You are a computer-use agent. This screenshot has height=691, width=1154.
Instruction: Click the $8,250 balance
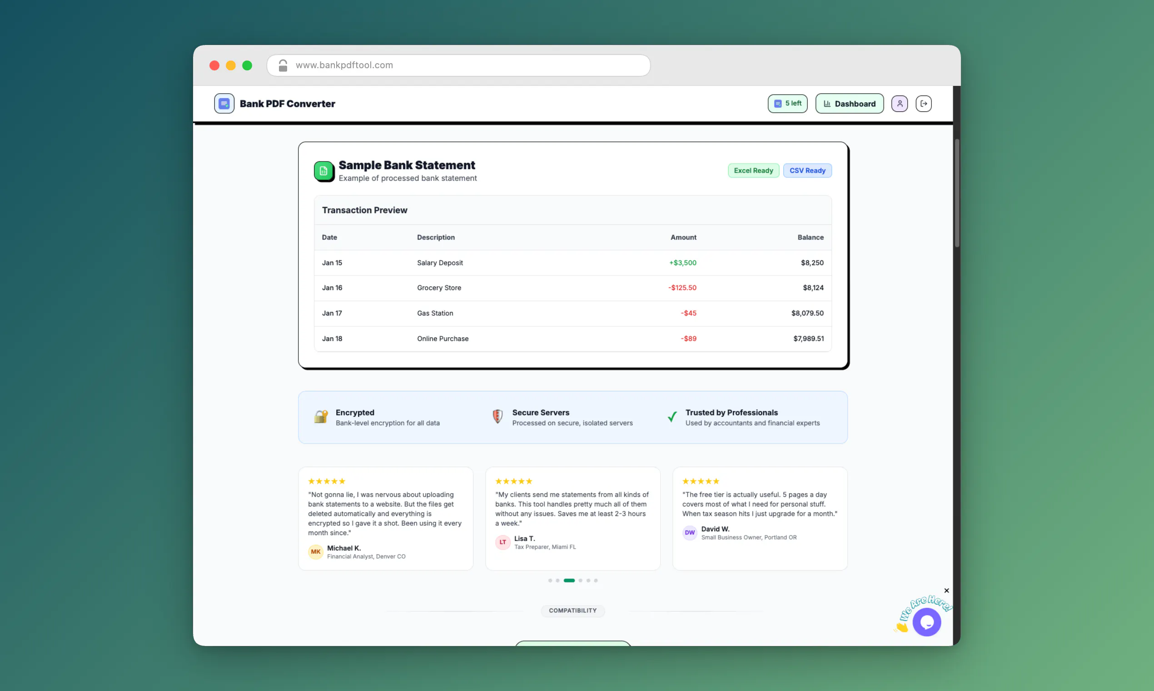coord(812,263)
